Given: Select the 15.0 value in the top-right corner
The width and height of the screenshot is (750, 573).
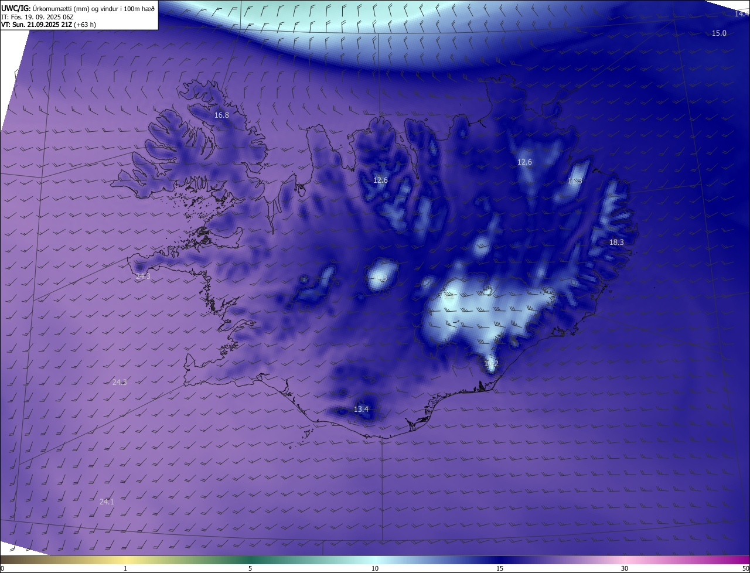Looking at the screenshot, I should click(719, 33).
